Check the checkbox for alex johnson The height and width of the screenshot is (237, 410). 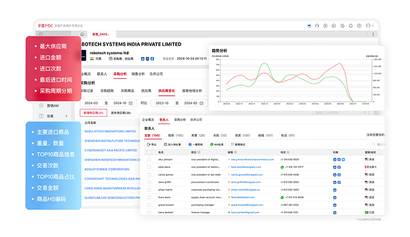tap(149, 160)
